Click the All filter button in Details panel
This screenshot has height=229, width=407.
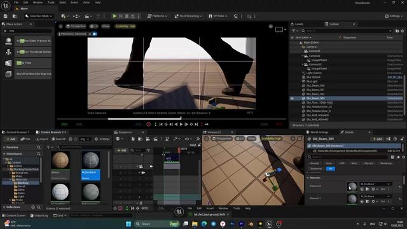point(331,169)
